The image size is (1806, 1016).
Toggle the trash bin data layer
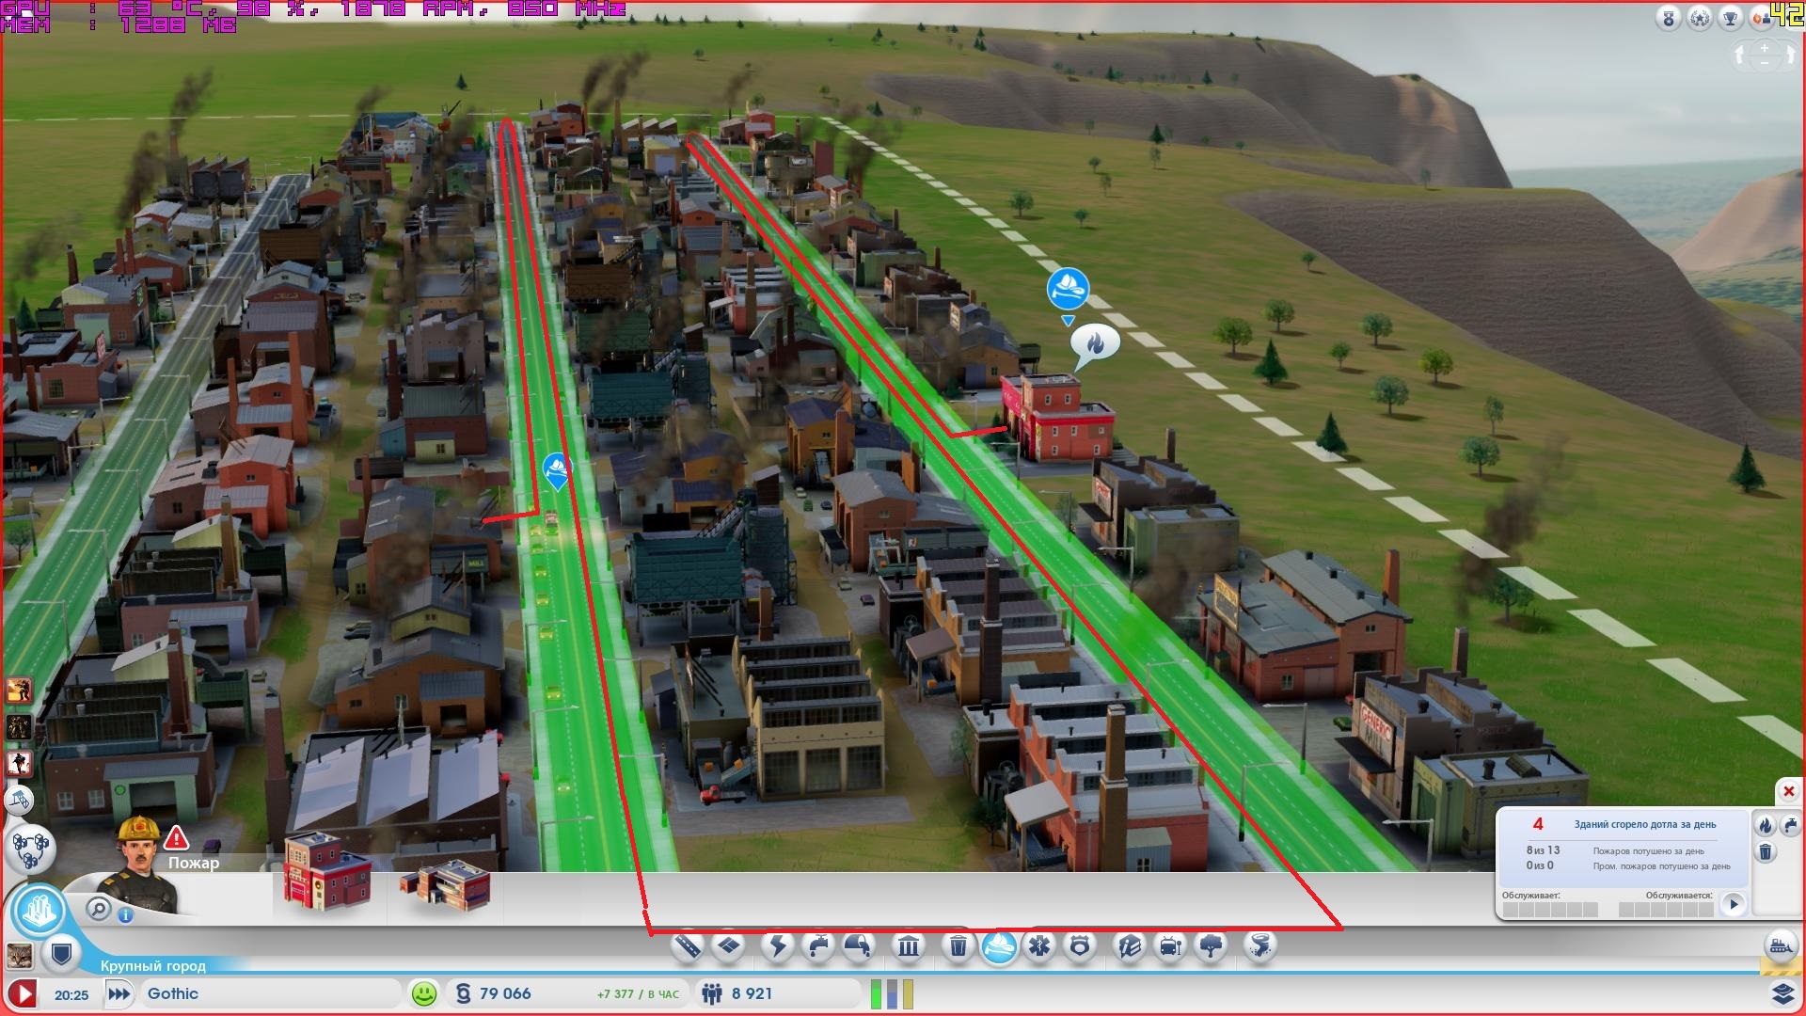(x=1766, y=852)
